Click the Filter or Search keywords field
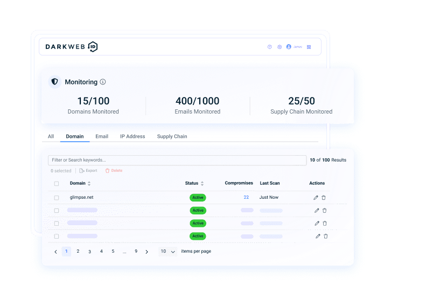The width and height of the screenshot is (426, 285). 177,160
